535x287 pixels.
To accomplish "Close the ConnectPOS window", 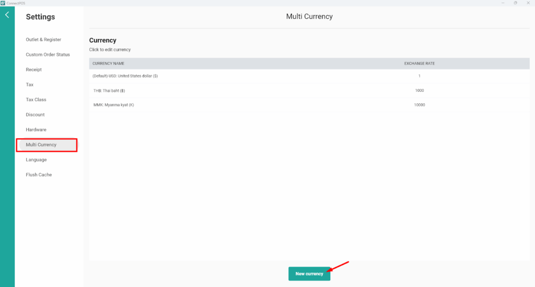I will click(529, 3).
